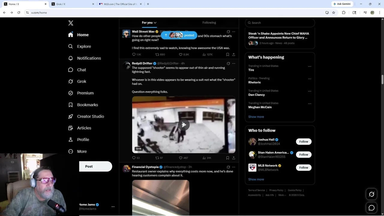The width and height of the screenshot is (384, 216).
Task: Like the Wall Street Mav post
Action: pos(184,55)
